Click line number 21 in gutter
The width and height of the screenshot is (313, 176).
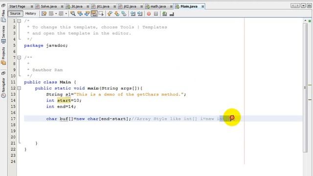click(13, 143)
